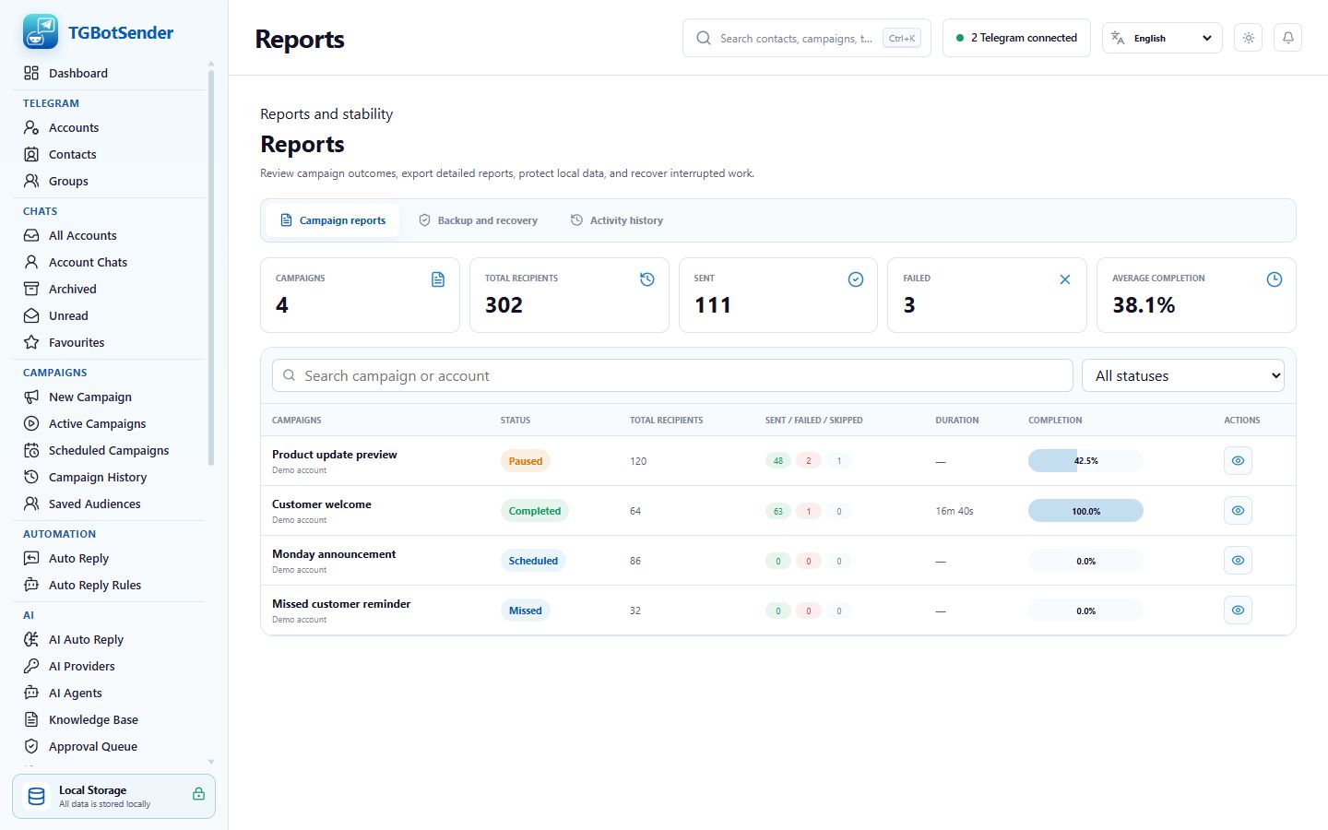Open notifications bell
The image size is (1328, 830).
pyautogui.click(x=1287, y=38)
